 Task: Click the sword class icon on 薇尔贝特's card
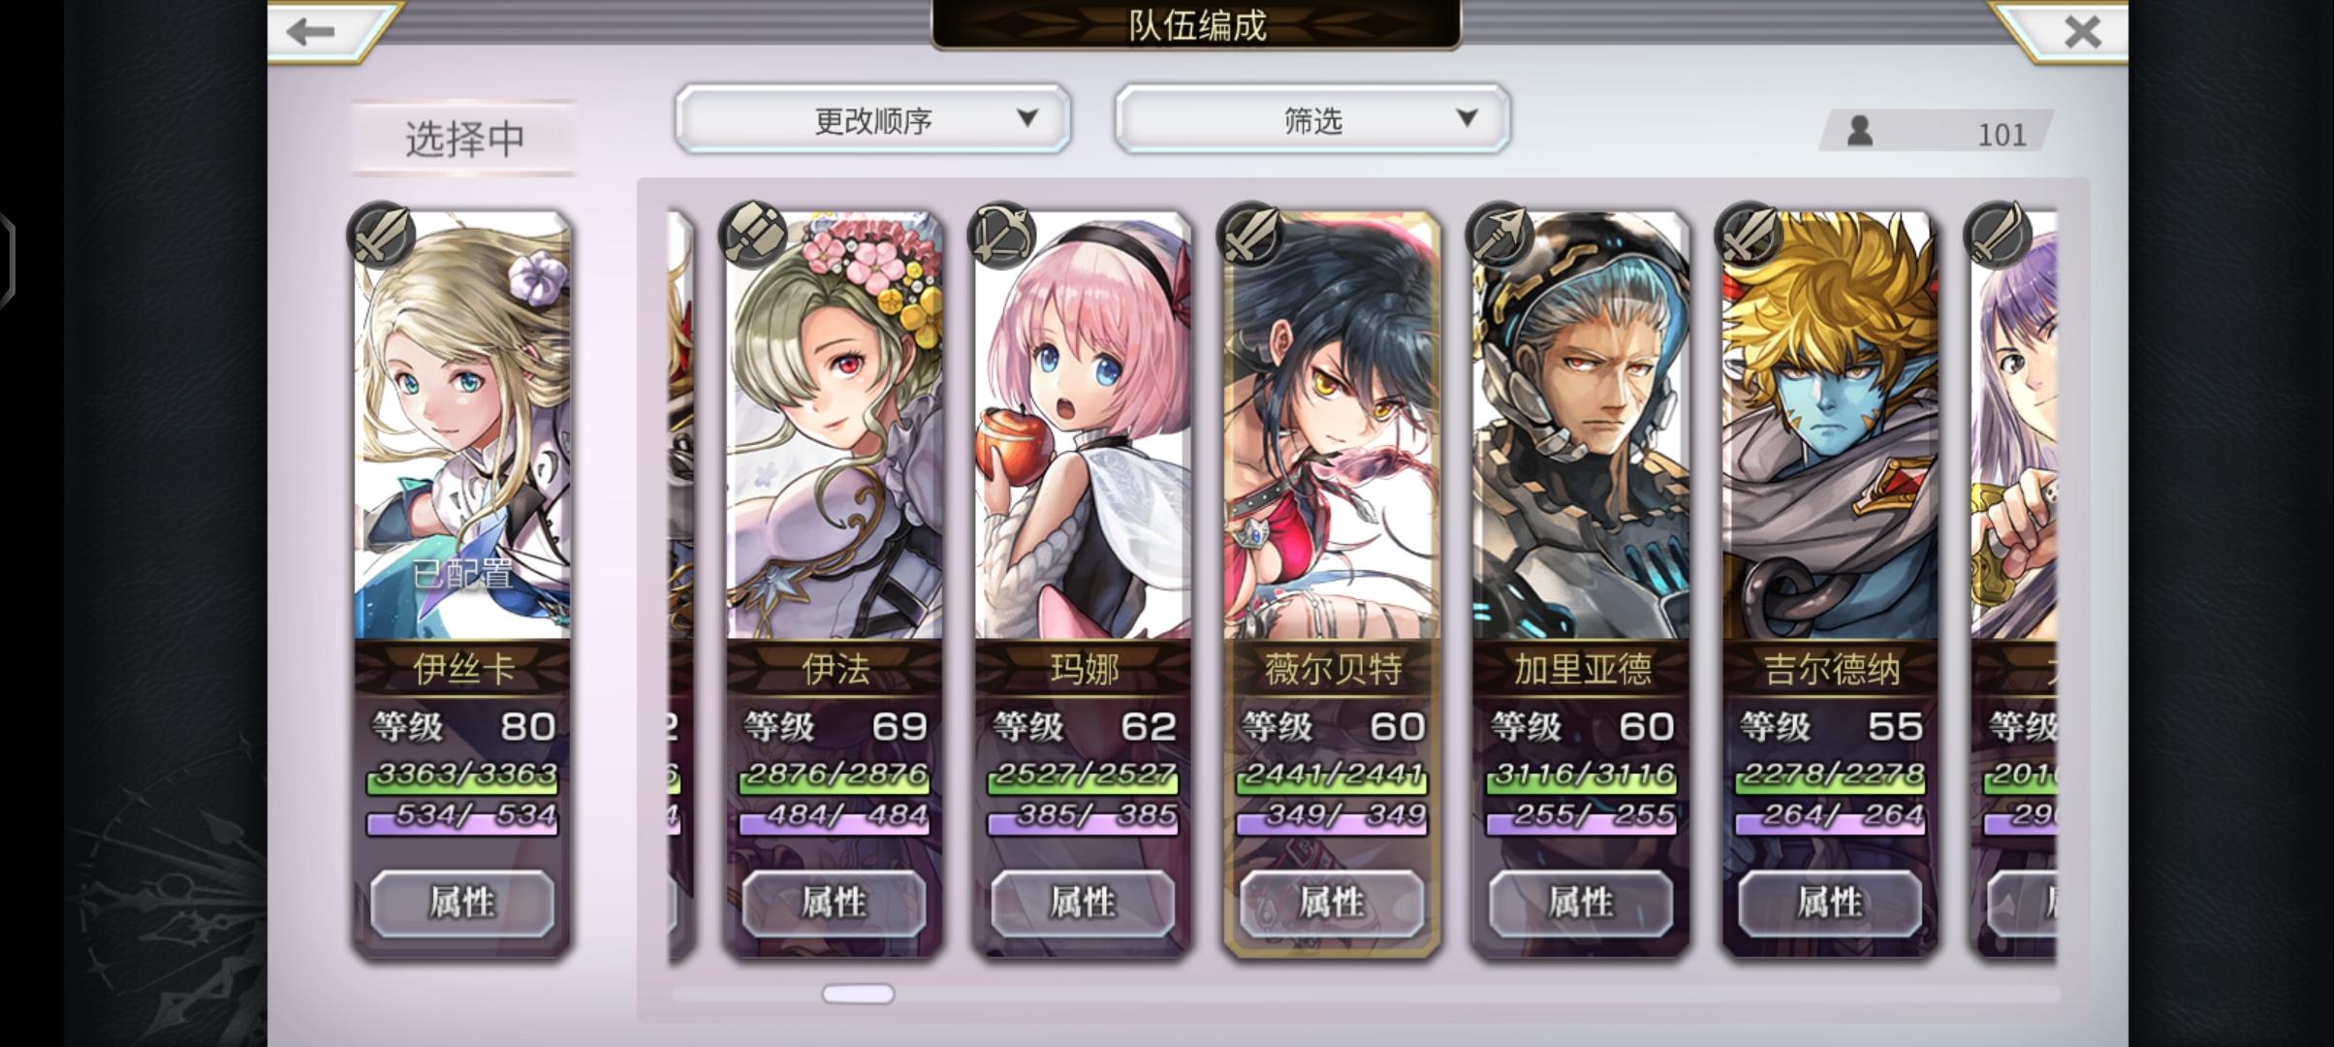1250,235
